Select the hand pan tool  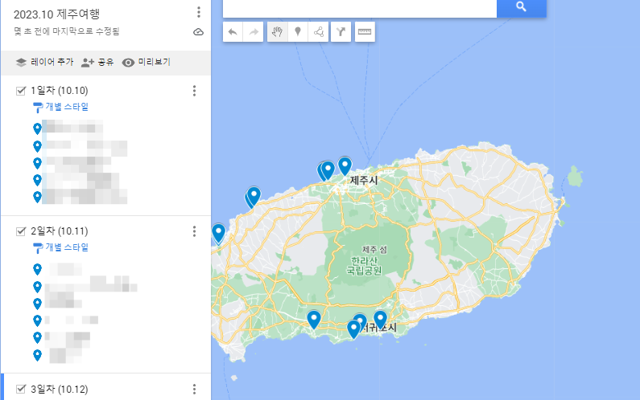278,32
